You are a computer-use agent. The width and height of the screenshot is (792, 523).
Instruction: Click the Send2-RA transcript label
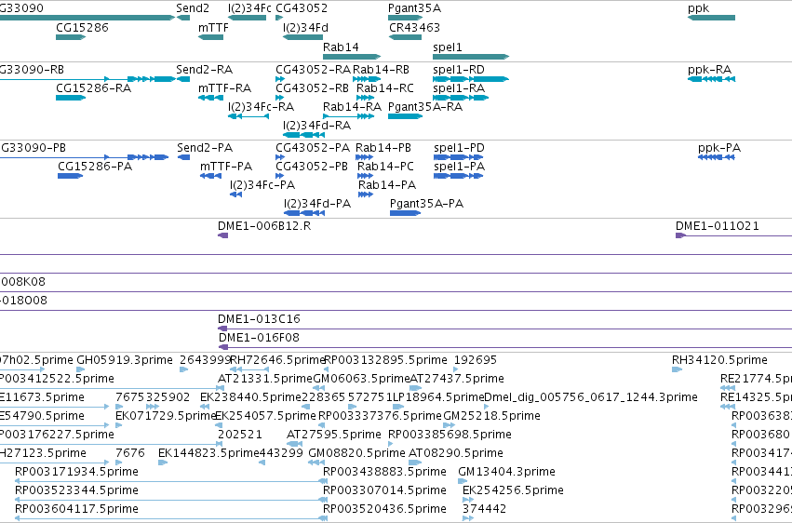(204, 69)
